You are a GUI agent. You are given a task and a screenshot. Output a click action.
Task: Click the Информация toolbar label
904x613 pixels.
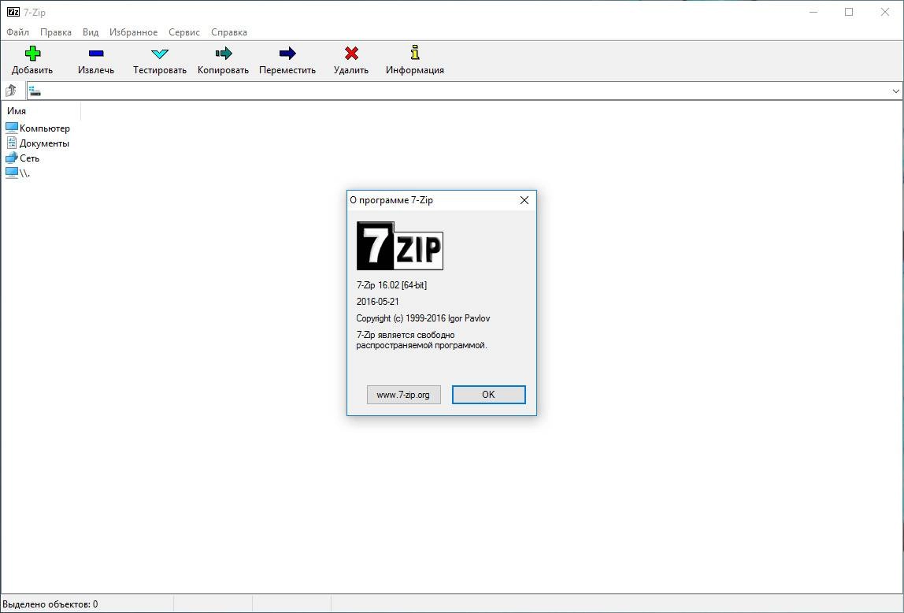415,70
